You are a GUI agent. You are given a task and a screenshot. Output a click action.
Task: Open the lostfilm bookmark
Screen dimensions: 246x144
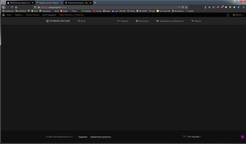point(64,11)
